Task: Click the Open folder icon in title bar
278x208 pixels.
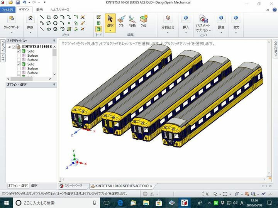Action: pyautogui.click(x=11, y=2)
